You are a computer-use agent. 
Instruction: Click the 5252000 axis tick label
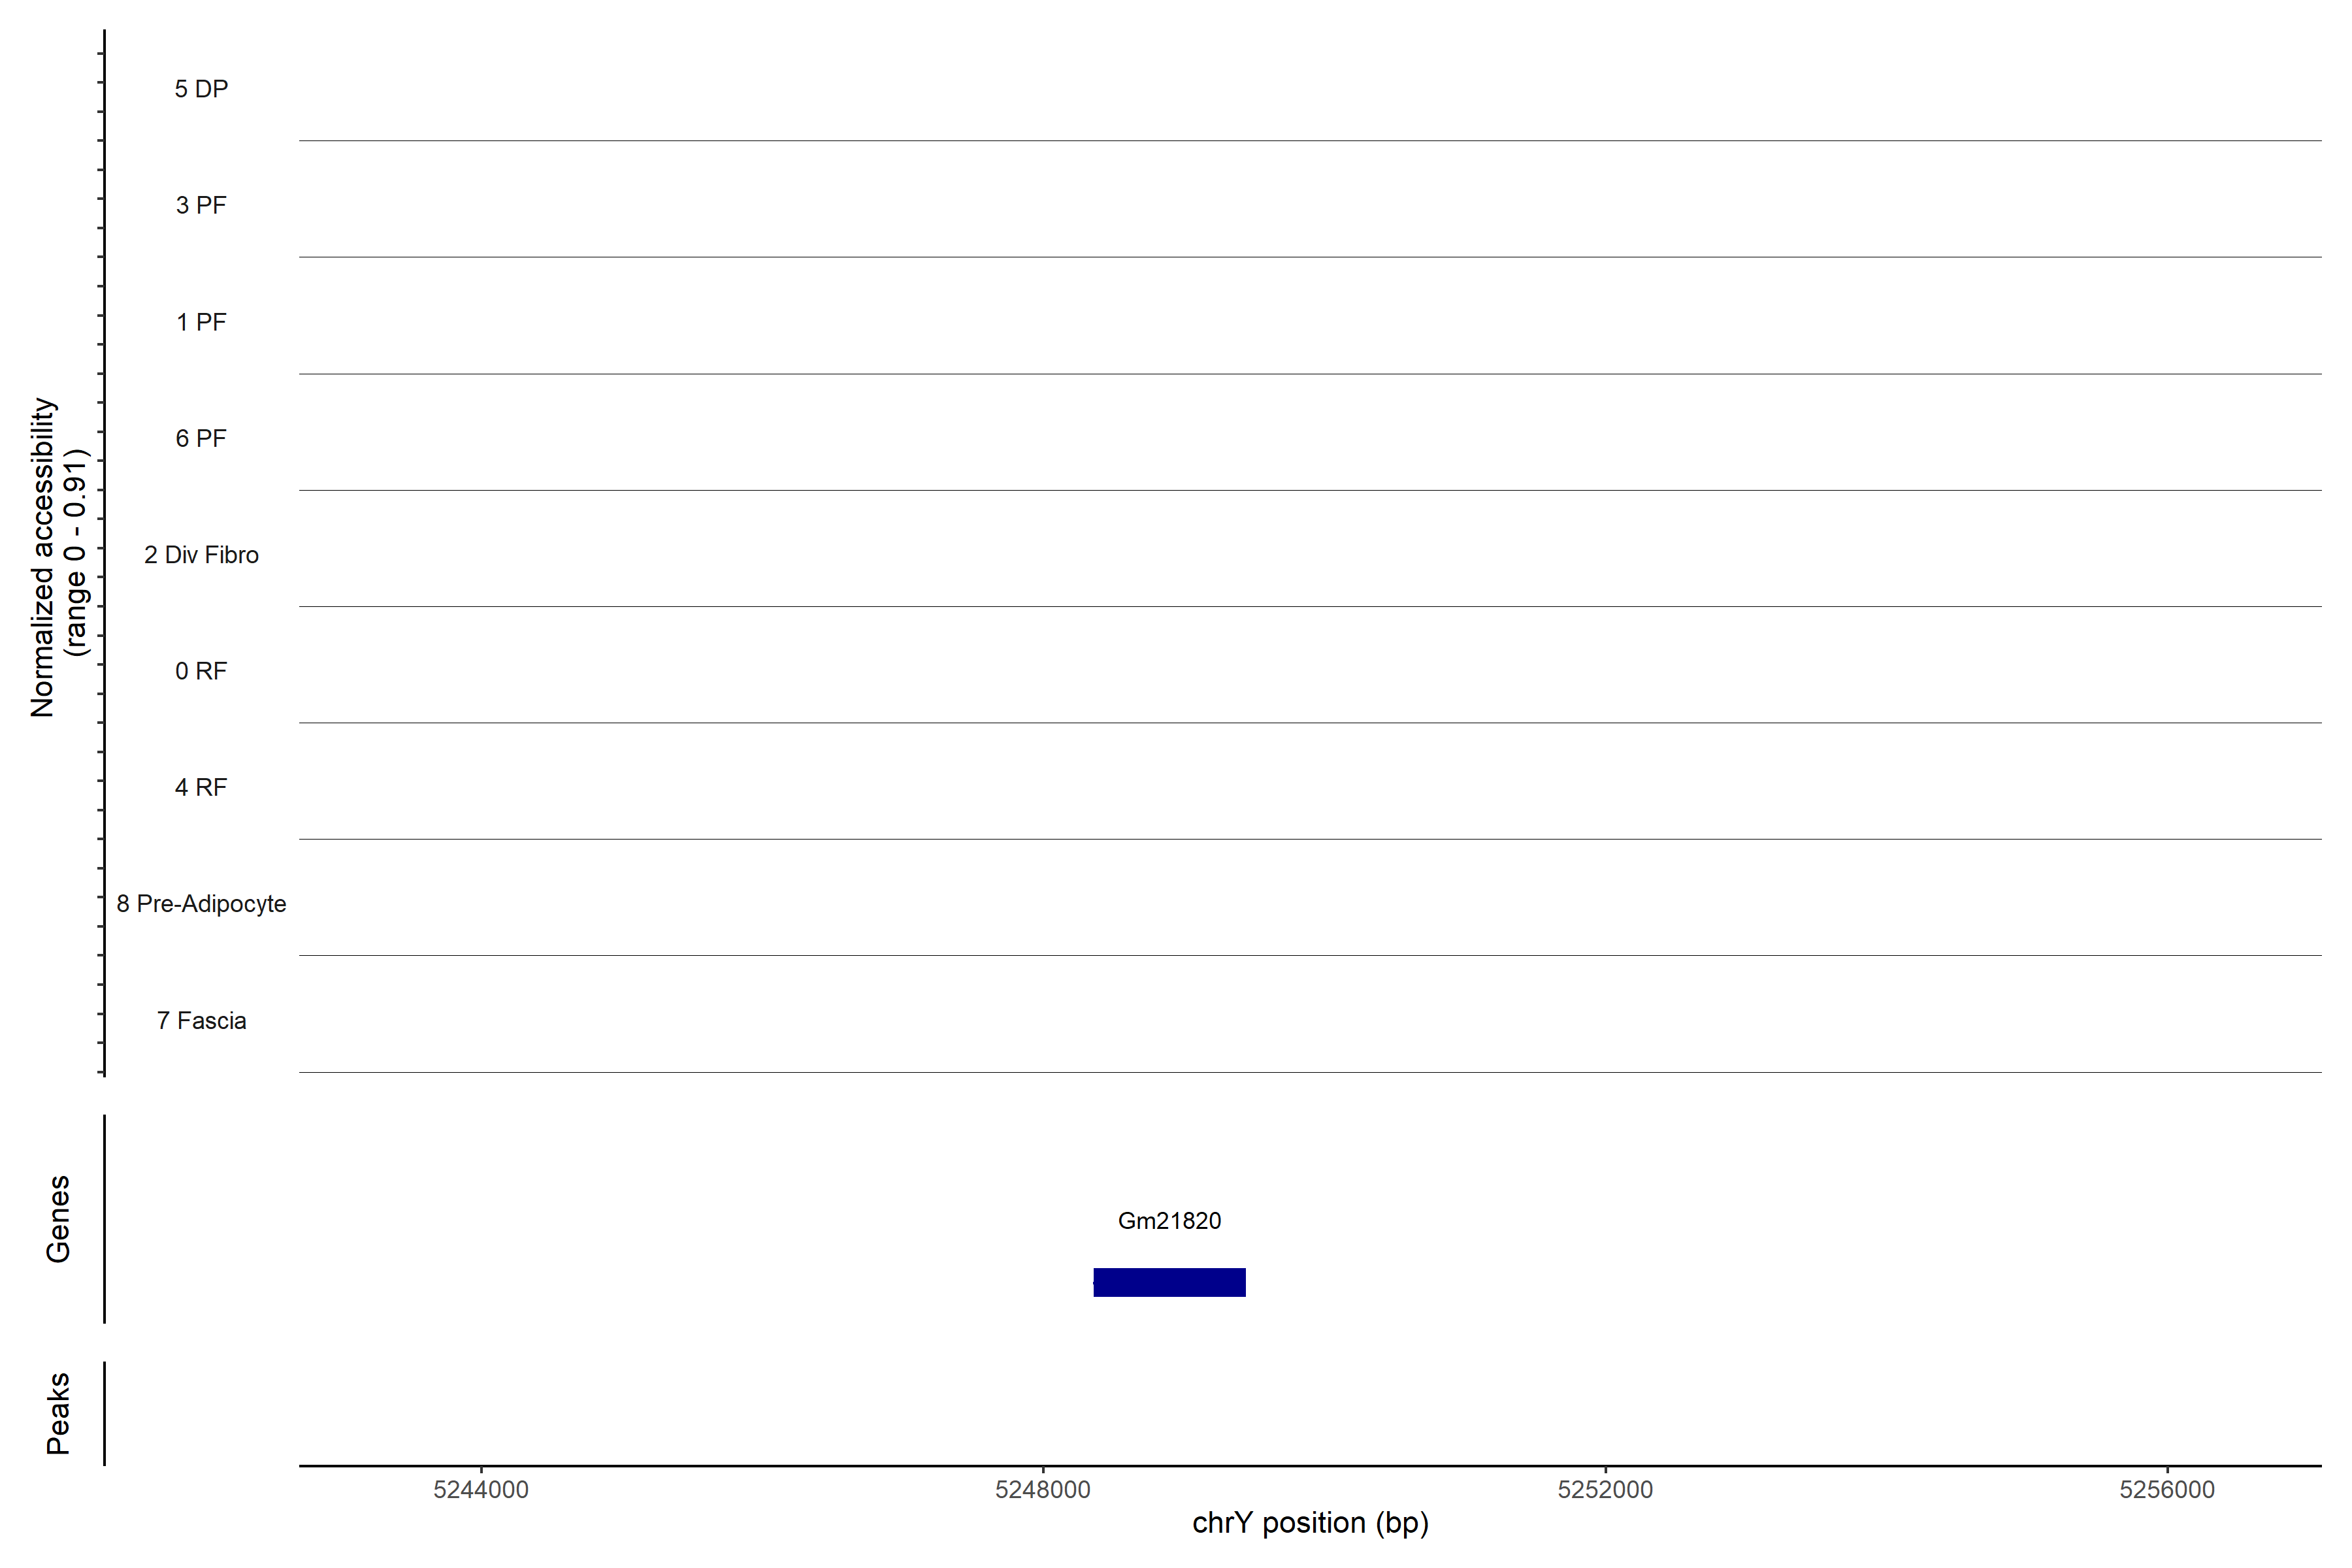(1605, 1489)
